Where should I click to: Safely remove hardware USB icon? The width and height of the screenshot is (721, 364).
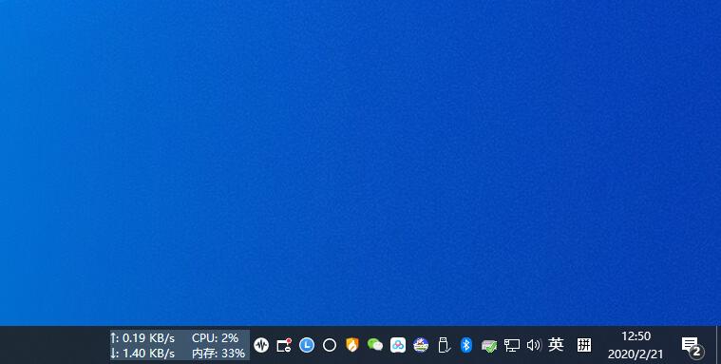[x=444, y=345]
